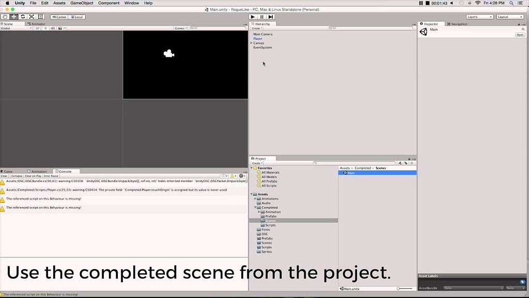Screen dimensions: 529x298
Task: Click the Pause button in the toolbar
Action: 260,17
